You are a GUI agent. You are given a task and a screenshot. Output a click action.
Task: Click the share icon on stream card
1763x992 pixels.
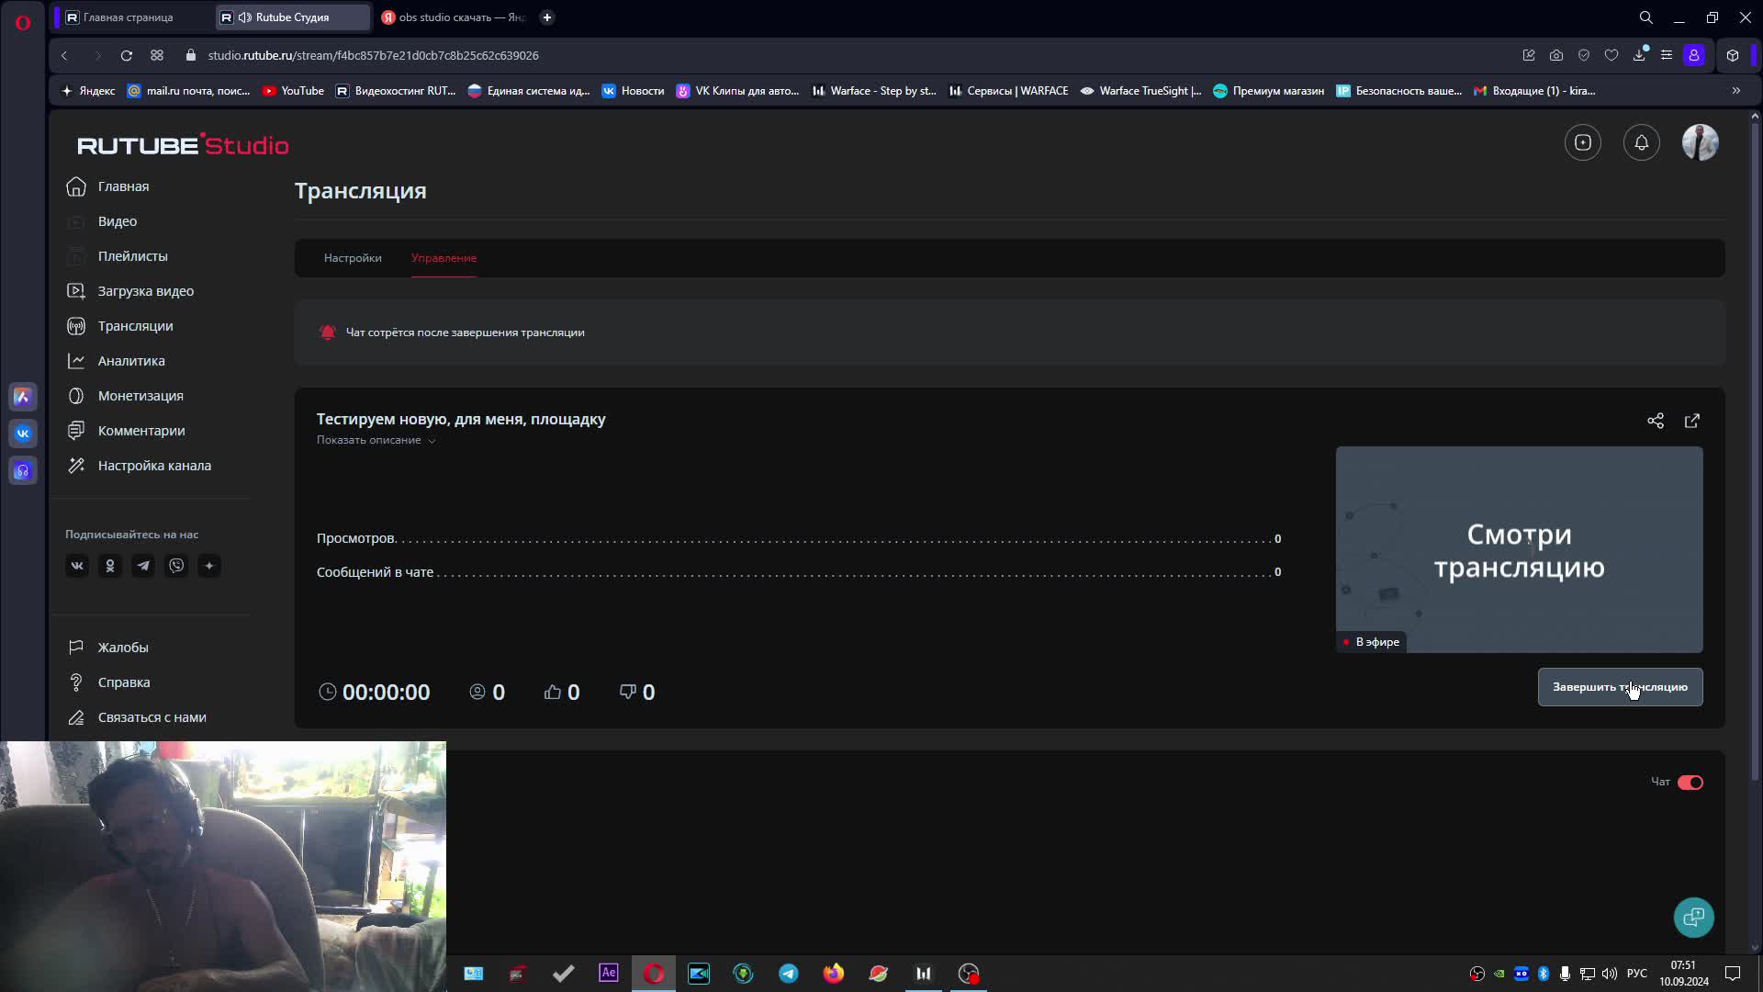tap(1656, 421)
